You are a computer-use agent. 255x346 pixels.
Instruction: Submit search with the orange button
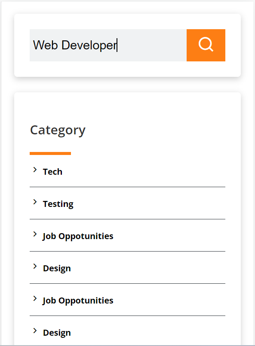pyautogui.click(x=206, y=45)
